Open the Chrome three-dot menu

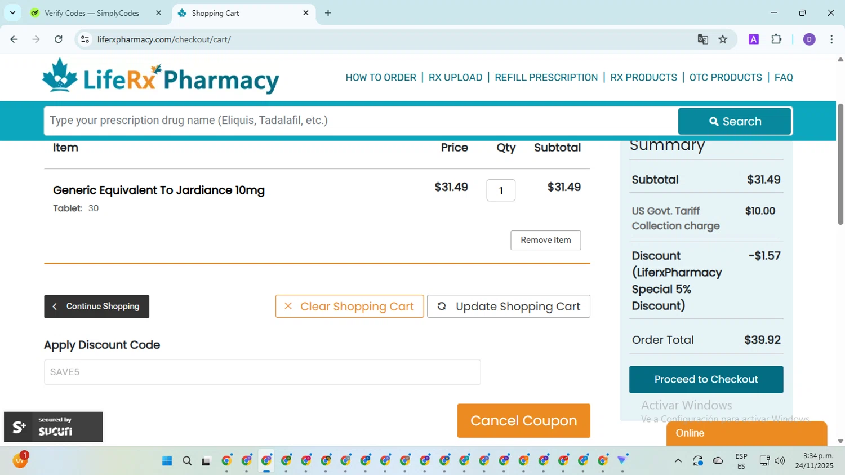(x=831, y=39)
